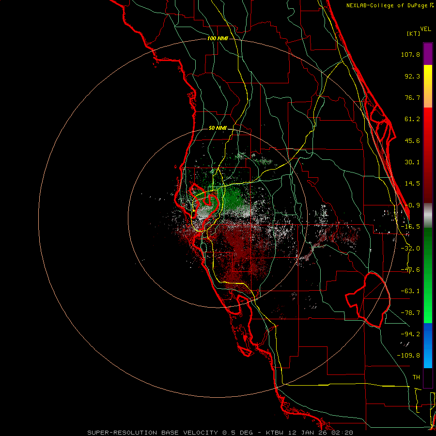Click the -78.7 legend value
Screen dimensions: 436x436
point(410,313)
